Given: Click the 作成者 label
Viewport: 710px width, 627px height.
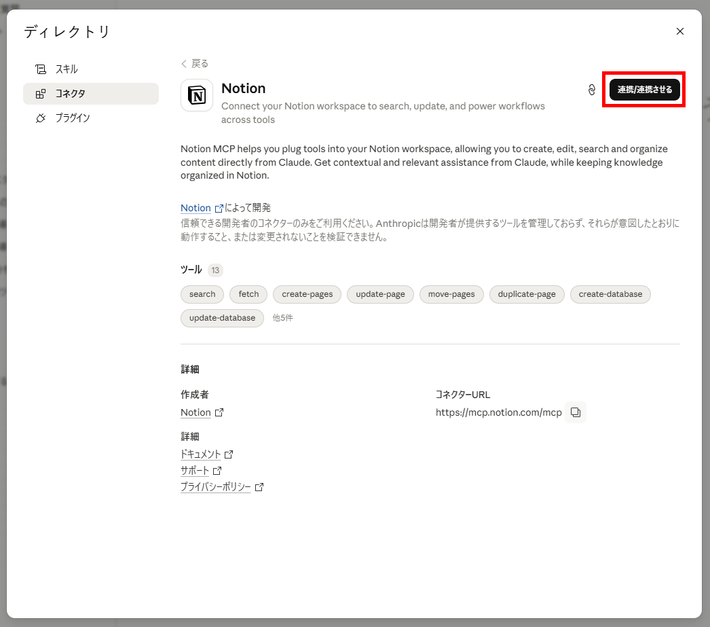Looking at the screenshot, I should 195,395.
